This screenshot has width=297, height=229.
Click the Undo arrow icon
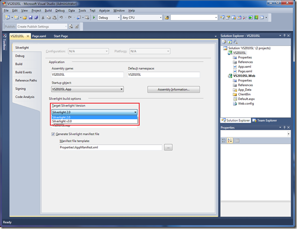coord(61,18)
